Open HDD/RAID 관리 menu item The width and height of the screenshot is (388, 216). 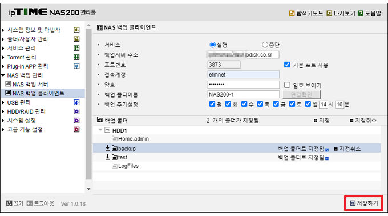coord(26,111)
